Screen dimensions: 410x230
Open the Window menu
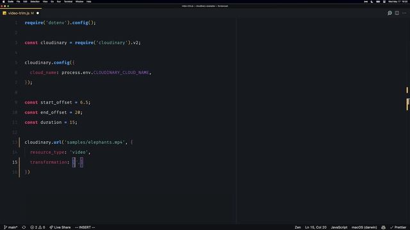pos(79,1)
